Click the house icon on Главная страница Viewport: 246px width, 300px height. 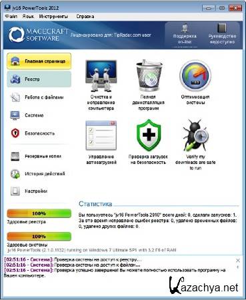(x=15, y=61)
